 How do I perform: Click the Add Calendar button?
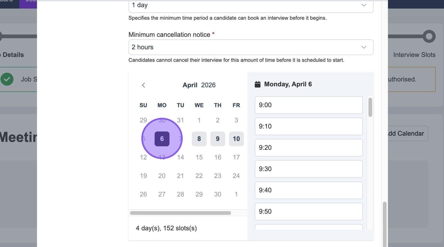(x=406, y=134)
